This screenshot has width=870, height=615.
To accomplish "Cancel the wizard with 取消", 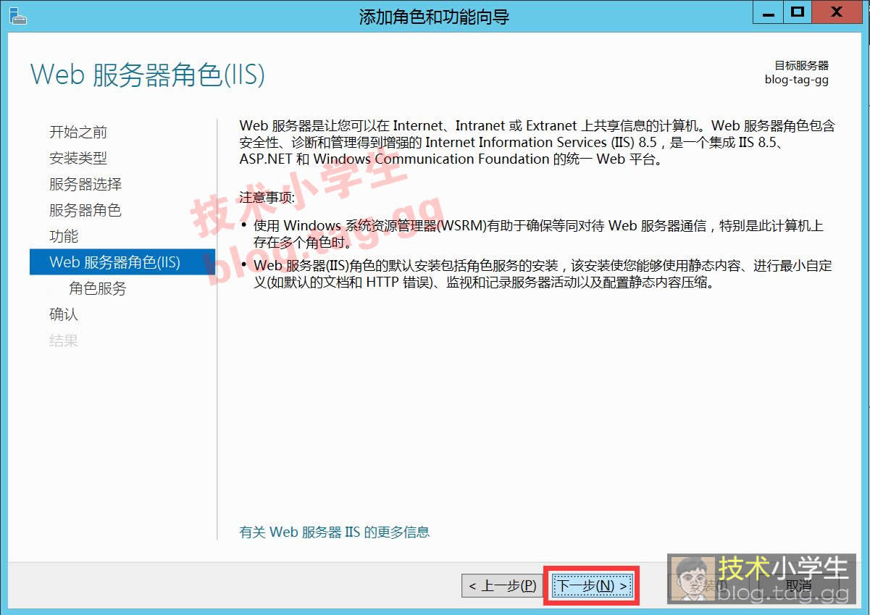I will coord(798,586).
